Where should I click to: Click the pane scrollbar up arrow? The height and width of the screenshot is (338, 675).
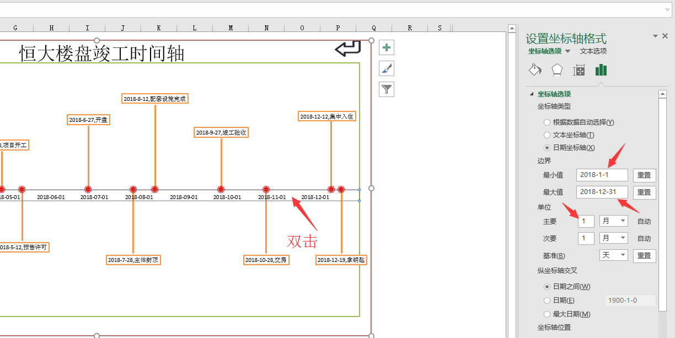tap(663, 94)
